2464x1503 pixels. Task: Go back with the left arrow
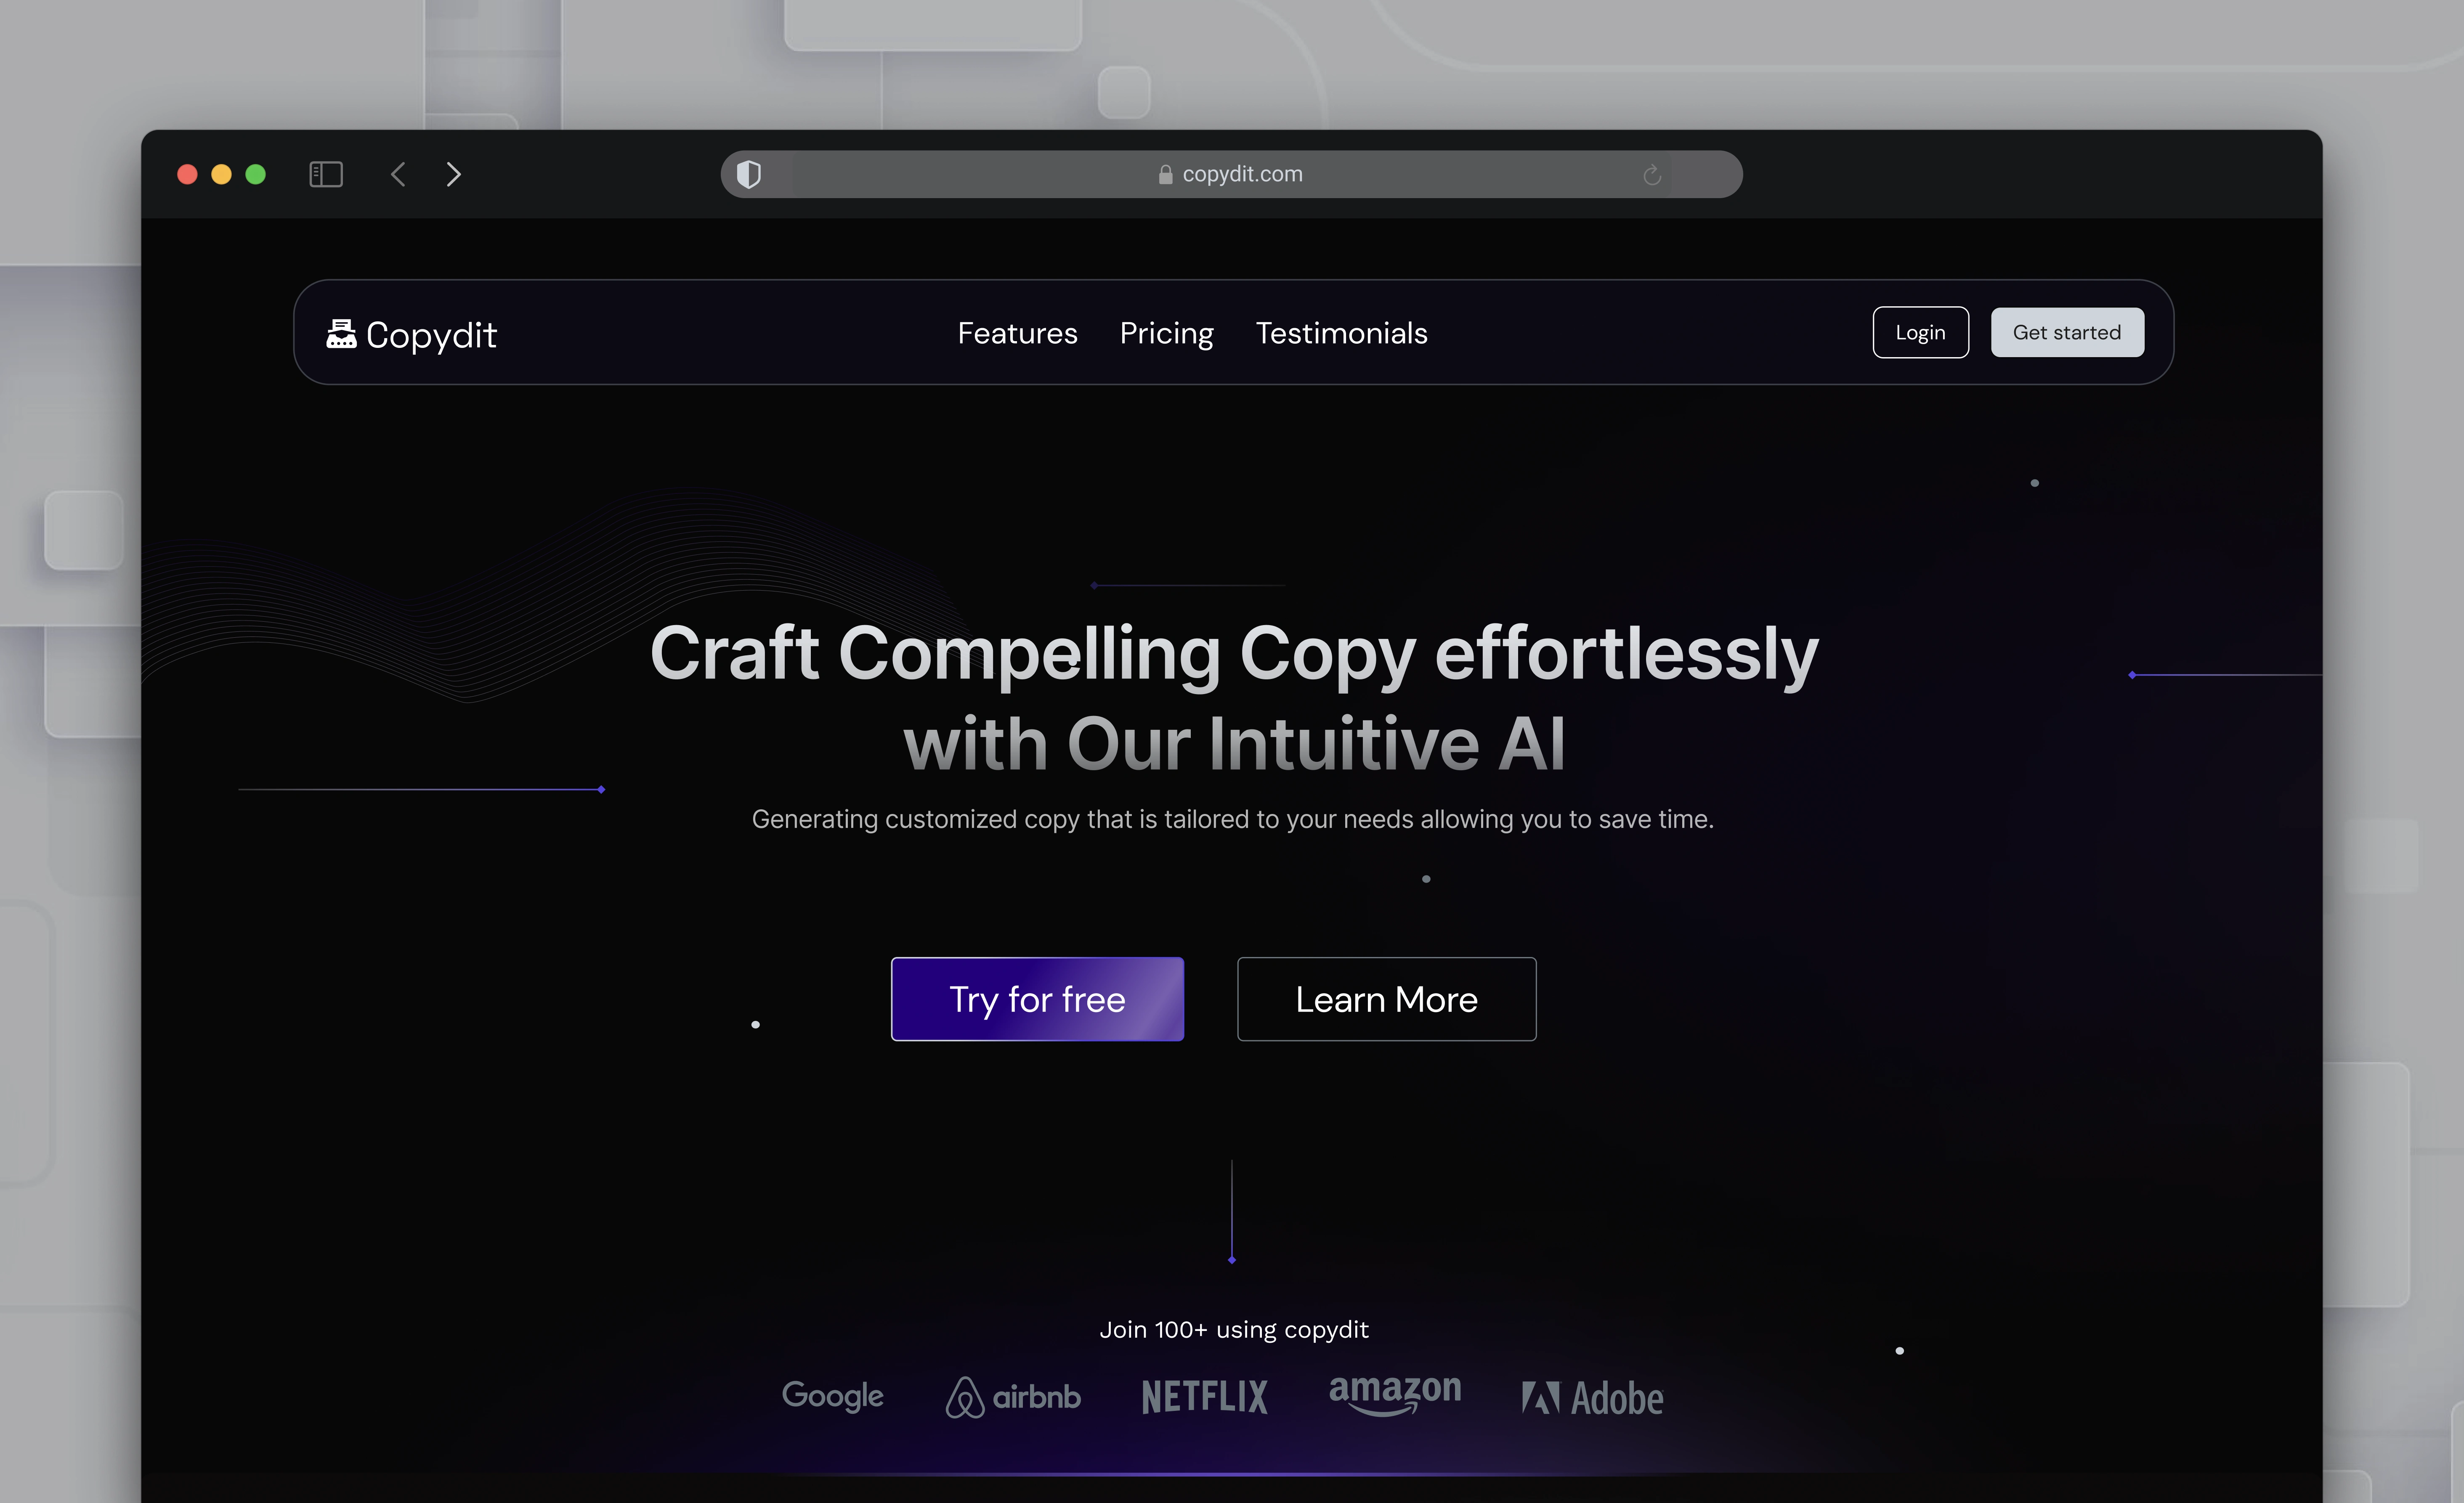click(x=398, y=174)
